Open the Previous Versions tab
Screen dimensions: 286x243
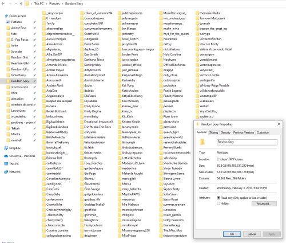(244, 132)
